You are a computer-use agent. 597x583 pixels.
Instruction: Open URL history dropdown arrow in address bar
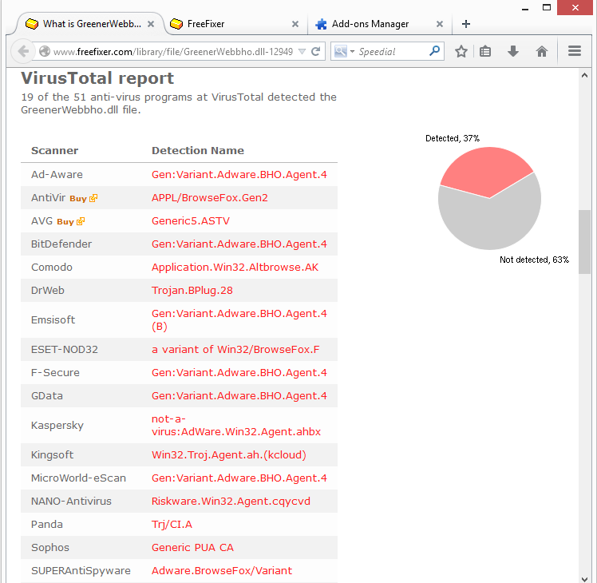[x=302, y=51]
